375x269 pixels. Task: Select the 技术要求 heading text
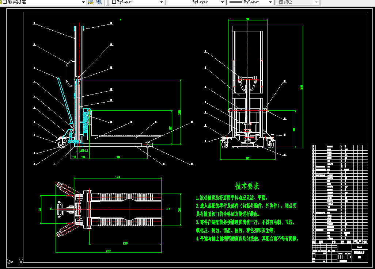pyautogui.click(x=247, y=186)
